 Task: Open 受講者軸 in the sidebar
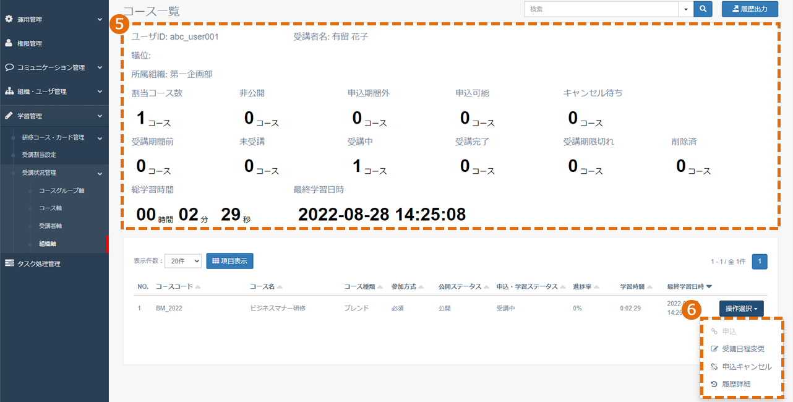pyautogui.click(x=51, y=226)
